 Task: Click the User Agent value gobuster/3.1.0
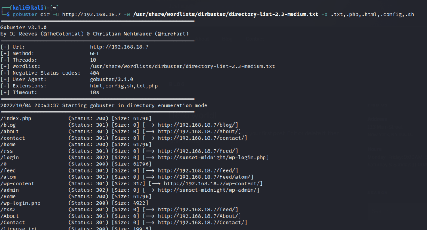point(111,80)
